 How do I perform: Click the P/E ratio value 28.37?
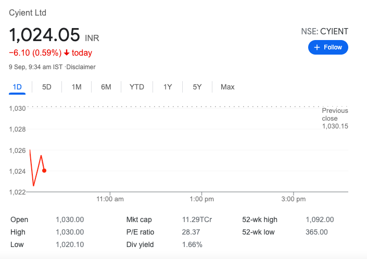point(191,232)
